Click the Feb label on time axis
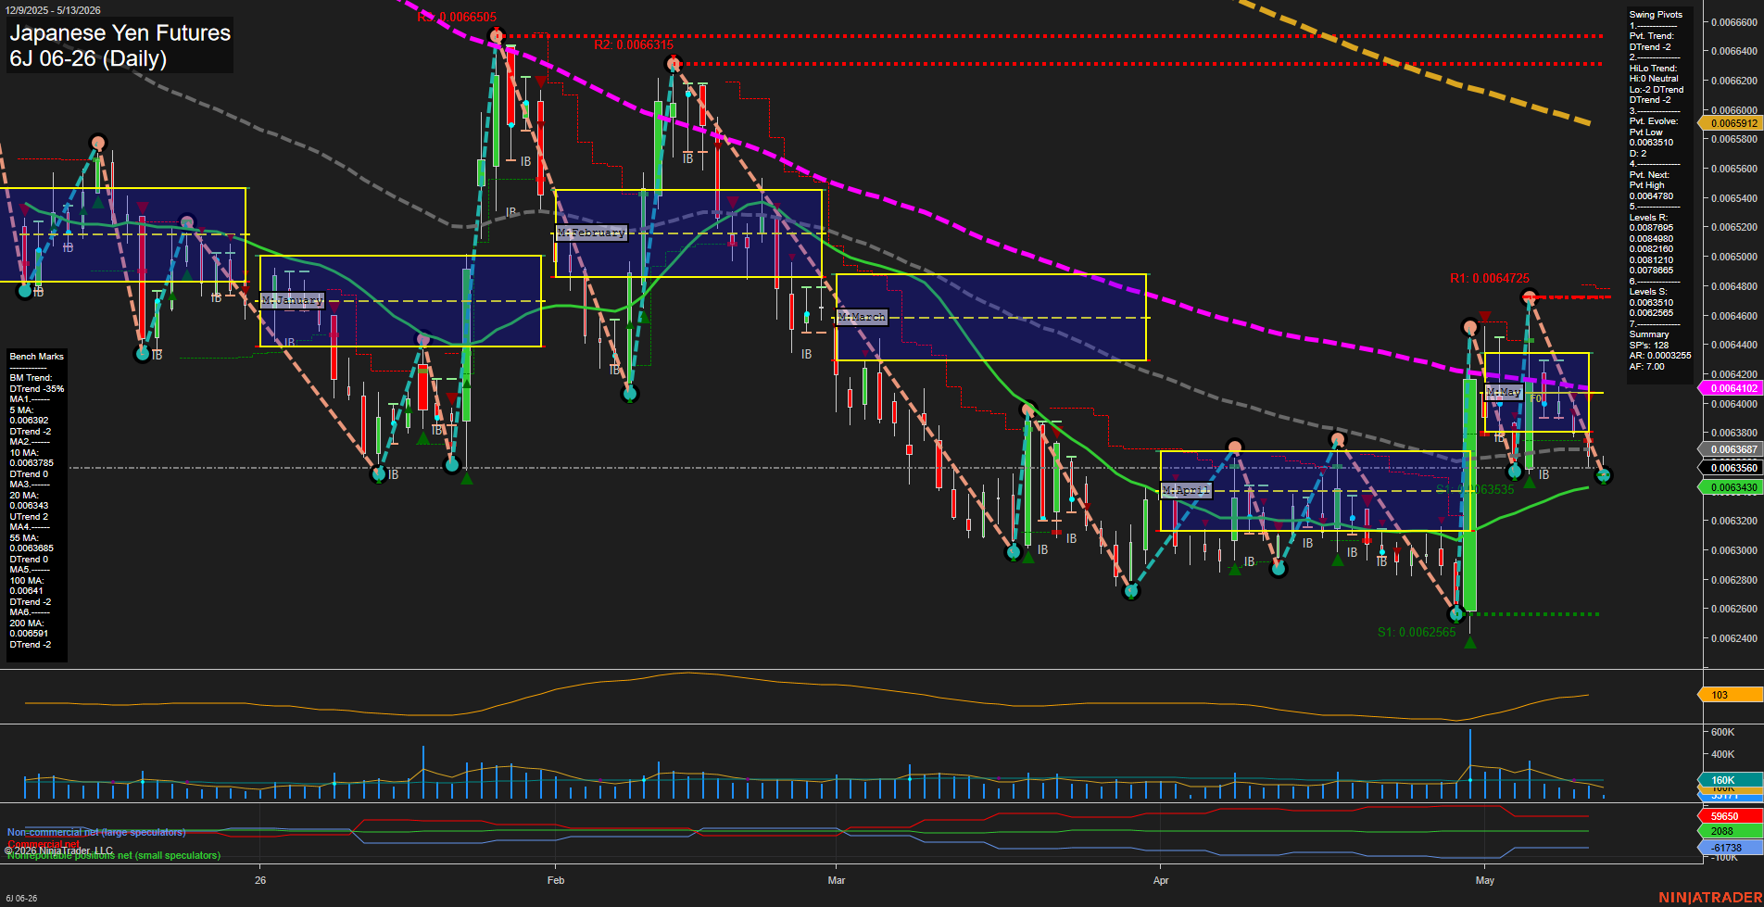The height and width of the screenshot is (907, 1764). tap(556, 880)
